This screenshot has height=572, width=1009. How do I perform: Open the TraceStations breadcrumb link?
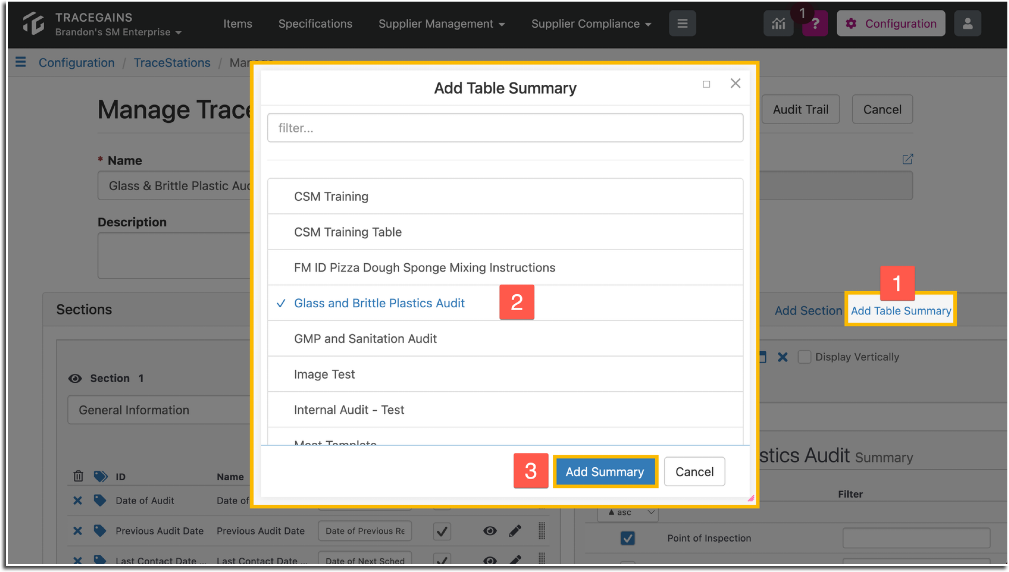tap(172, 63)
